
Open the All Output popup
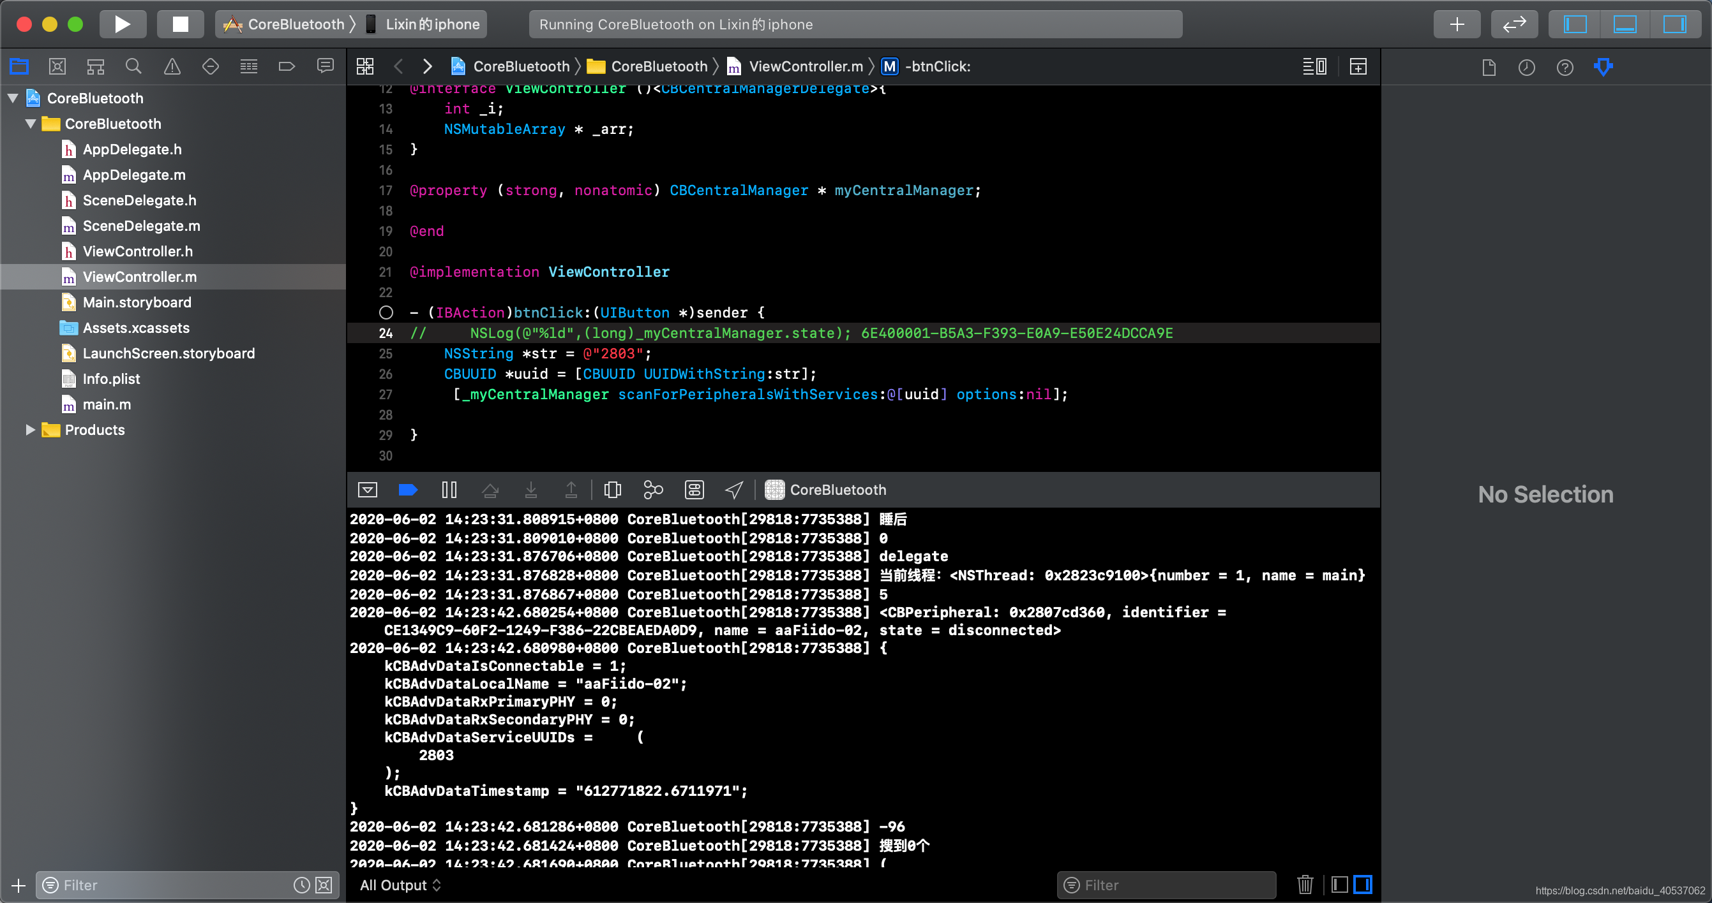coord(400,885)
